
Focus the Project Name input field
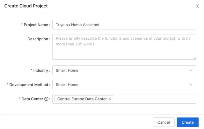tap(124, 25)
